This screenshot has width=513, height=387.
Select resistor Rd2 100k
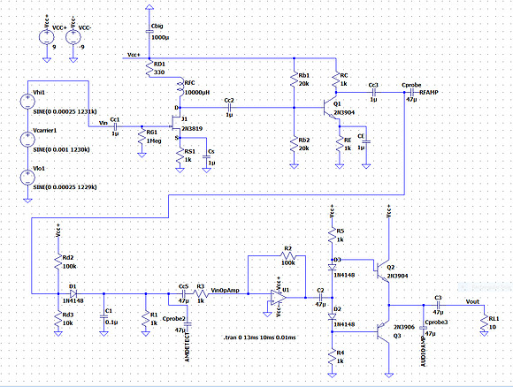tap(58, 262)
